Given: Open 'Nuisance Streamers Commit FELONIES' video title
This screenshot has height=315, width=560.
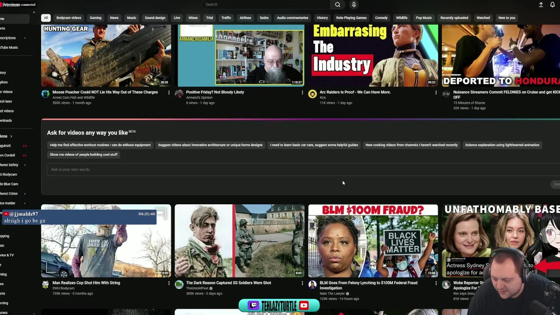Looking at the screenshot, I should pyautogui.click(x=507, y=95).
